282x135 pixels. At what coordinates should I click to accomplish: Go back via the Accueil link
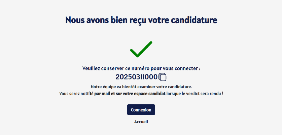(x=141, y=122)
